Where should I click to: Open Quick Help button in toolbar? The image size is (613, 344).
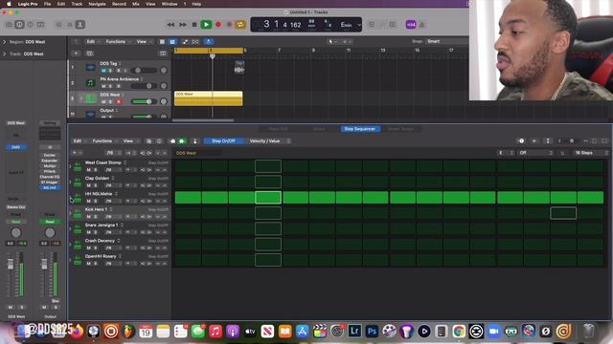(30, 25)
